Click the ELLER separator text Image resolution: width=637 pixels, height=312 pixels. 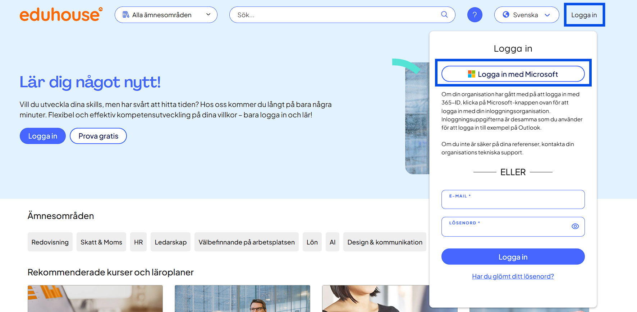click(513, 172)
